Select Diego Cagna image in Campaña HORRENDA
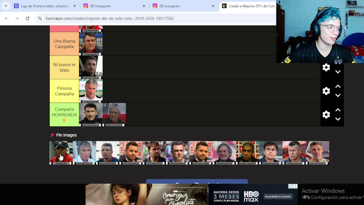Screen dimensions: 364x205 91,115
